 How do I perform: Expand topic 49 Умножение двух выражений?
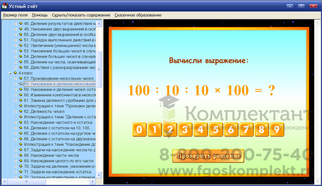[15, 29]
